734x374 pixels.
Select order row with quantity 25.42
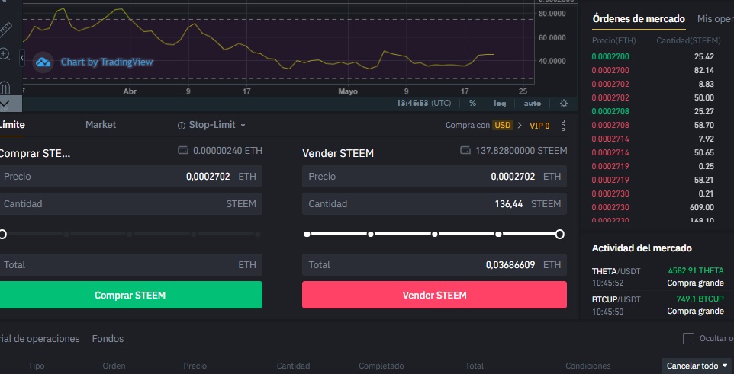coord(653,56)
